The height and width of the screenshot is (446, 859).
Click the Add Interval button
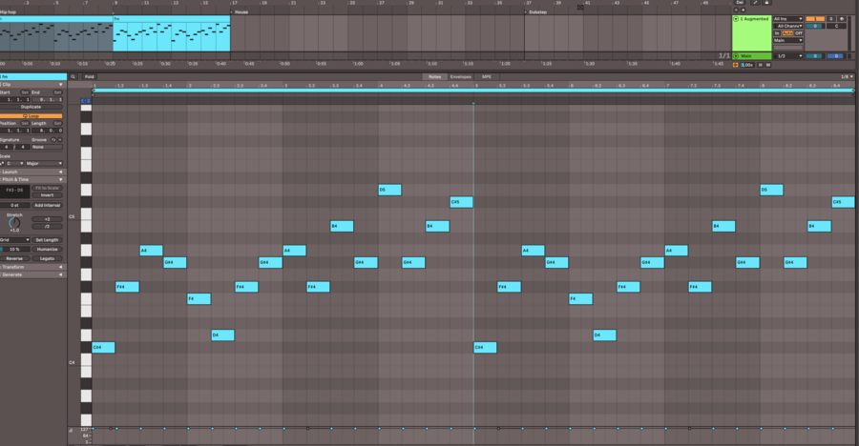point(47,206)
